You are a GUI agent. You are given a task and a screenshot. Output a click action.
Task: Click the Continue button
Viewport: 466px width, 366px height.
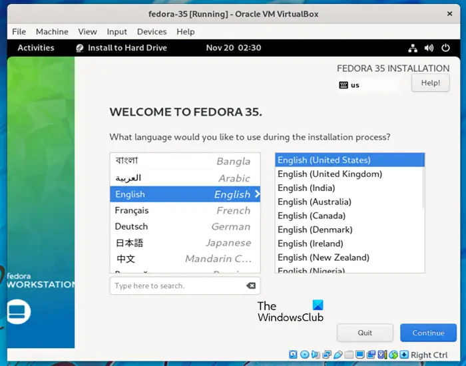428,333
